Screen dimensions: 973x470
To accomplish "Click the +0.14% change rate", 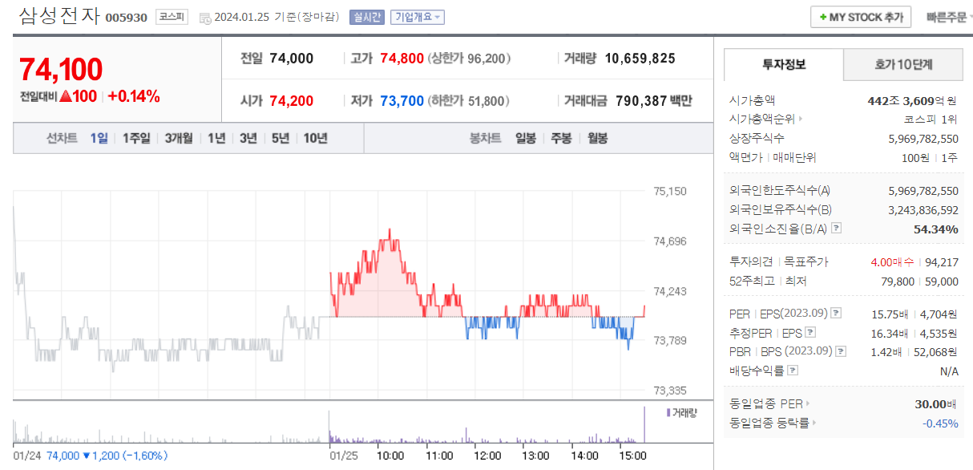I will [134, 96].
